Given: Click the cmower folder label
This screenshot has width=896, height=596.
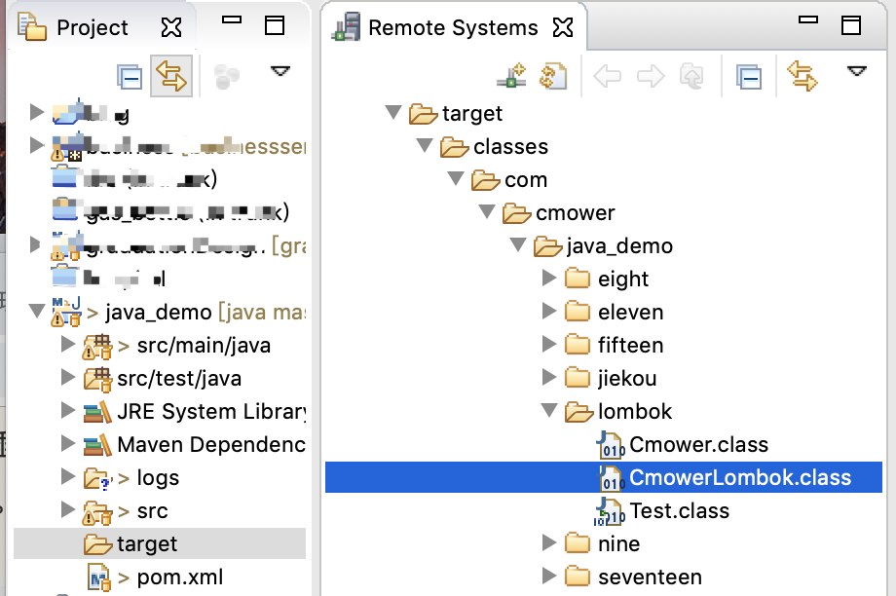Looking at the screenshot, I should (575, 212).
